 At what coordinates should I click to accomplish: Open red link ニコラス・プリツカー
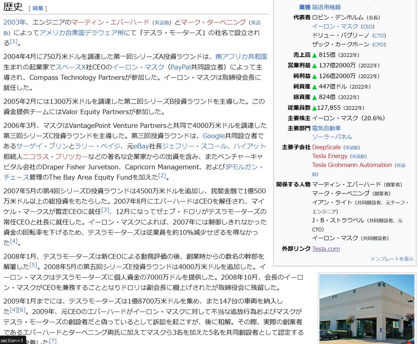(x=55, y=157)
